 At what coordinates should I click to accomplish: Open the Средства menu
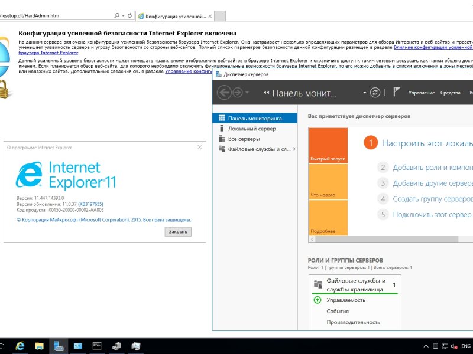(x=451, y=93)
